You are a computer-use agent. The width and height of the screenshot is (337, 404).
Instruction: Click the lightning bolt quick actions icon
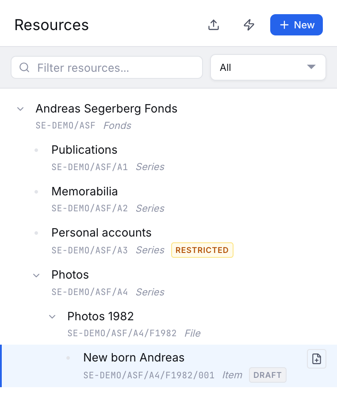tap(249, 25)
